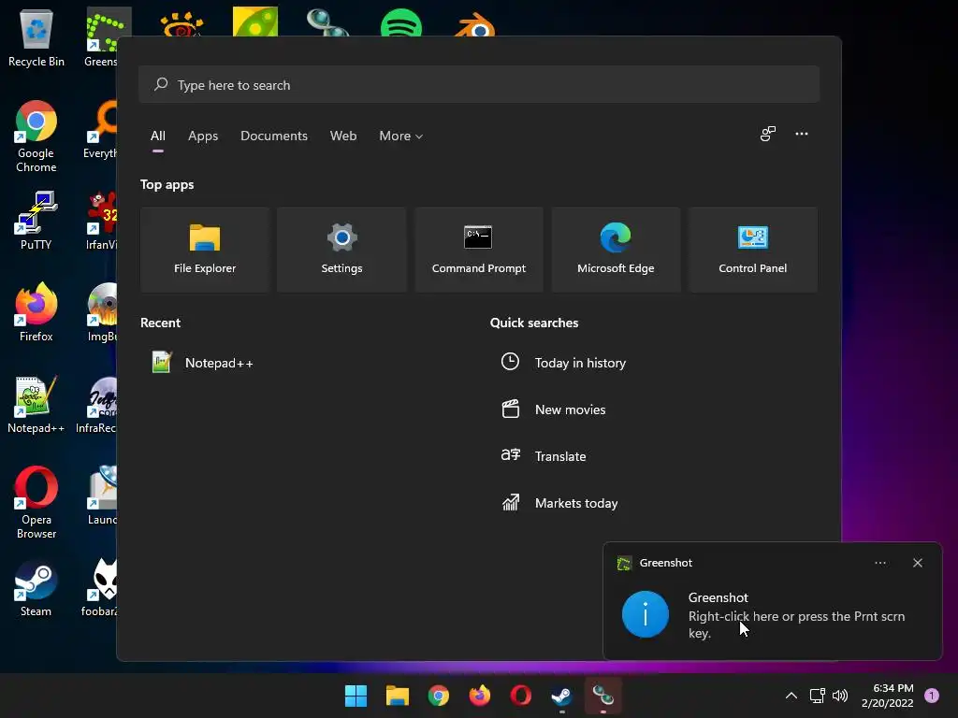
Task: Switch to the Web search tab
Action: (x=342, y=136)
